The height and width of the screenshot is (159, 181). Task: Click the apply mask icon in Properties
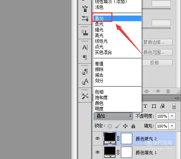(147, 91)
